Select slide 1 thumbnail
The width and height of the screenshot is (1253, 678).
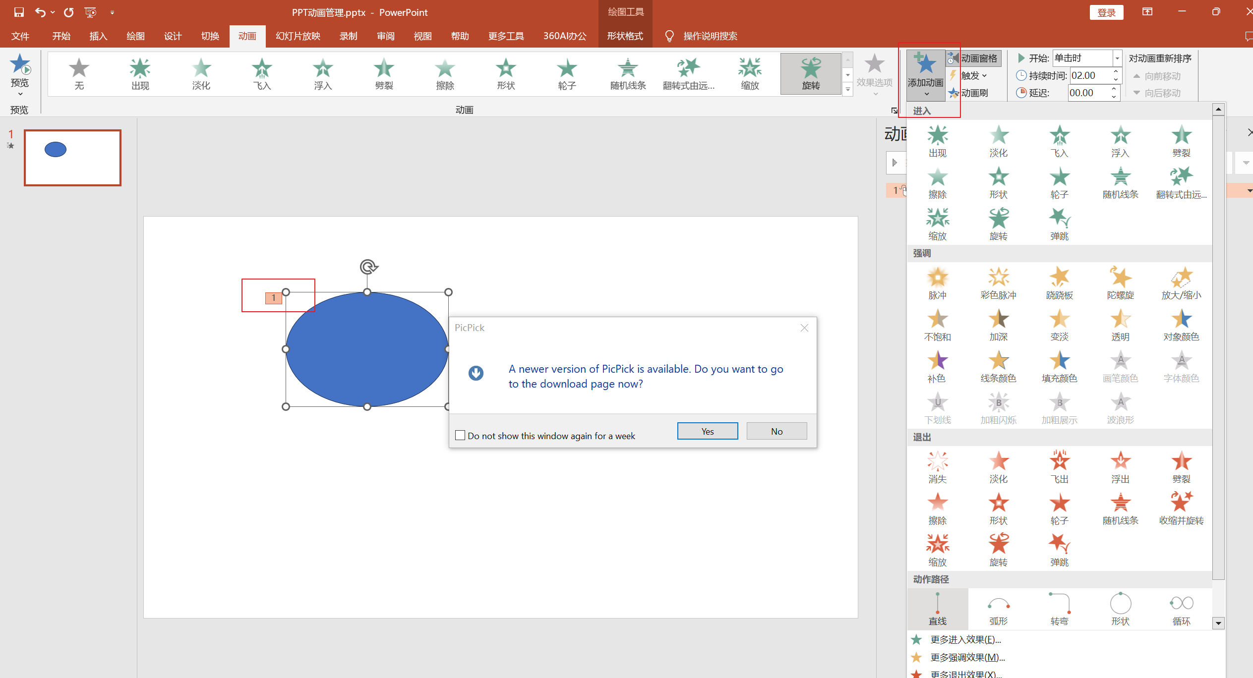(72, 158)
